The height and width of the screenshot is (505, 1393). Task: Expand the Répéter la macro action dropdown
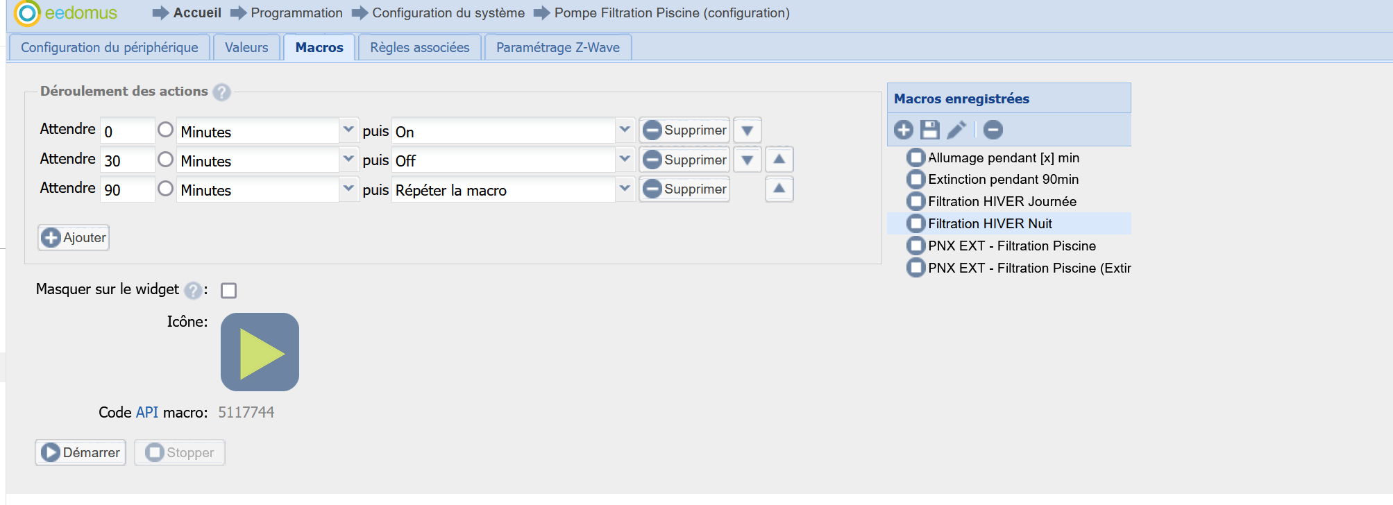625,189
